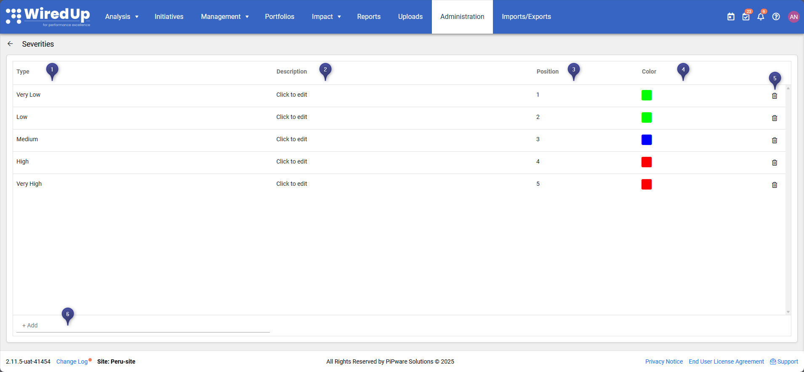The image size is (804, 372).
Task: Edit the description for Very High
Action: point(292,184)
